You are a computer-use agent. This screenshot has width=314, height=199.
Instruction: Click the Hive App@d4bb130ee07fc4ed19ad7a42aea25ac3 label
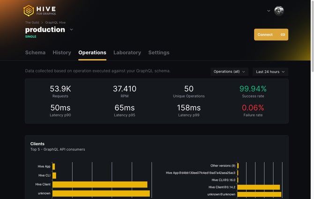coord(201,173)
